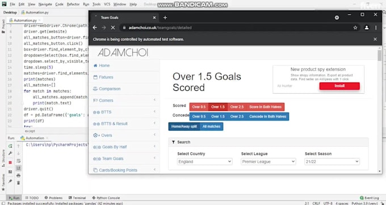Close the Team Goals tab

[154, 18]
